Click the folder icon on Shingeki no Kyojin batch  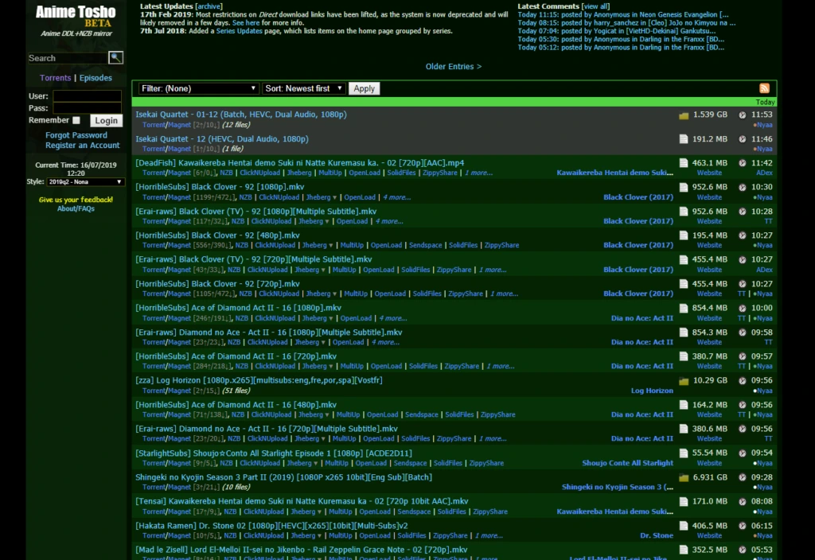pyautogui.click(x=683, y=476)
